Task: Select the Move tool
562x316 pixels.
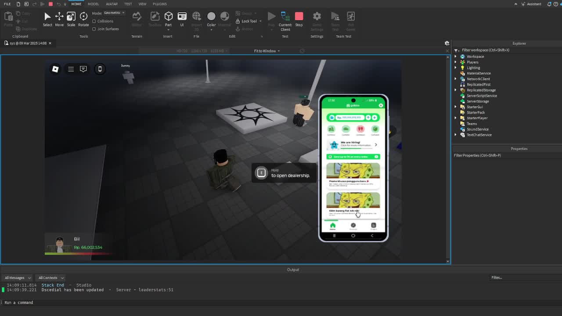Action: [x=59, y=19]
